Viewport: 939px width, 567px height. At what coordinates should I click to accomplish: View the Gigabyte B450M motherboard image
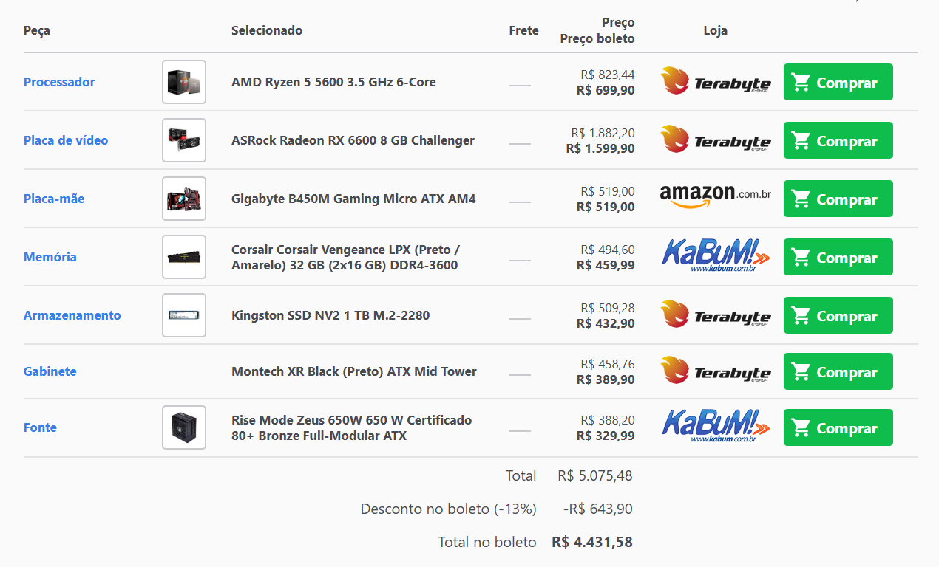pos(184,199)
